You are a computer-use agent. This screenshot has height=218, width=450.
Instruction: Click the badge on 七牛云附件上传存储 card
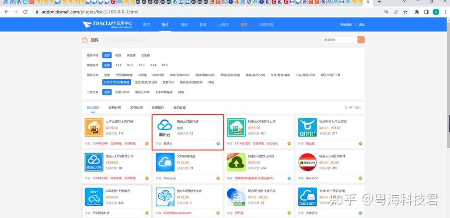tap(147, 143)
